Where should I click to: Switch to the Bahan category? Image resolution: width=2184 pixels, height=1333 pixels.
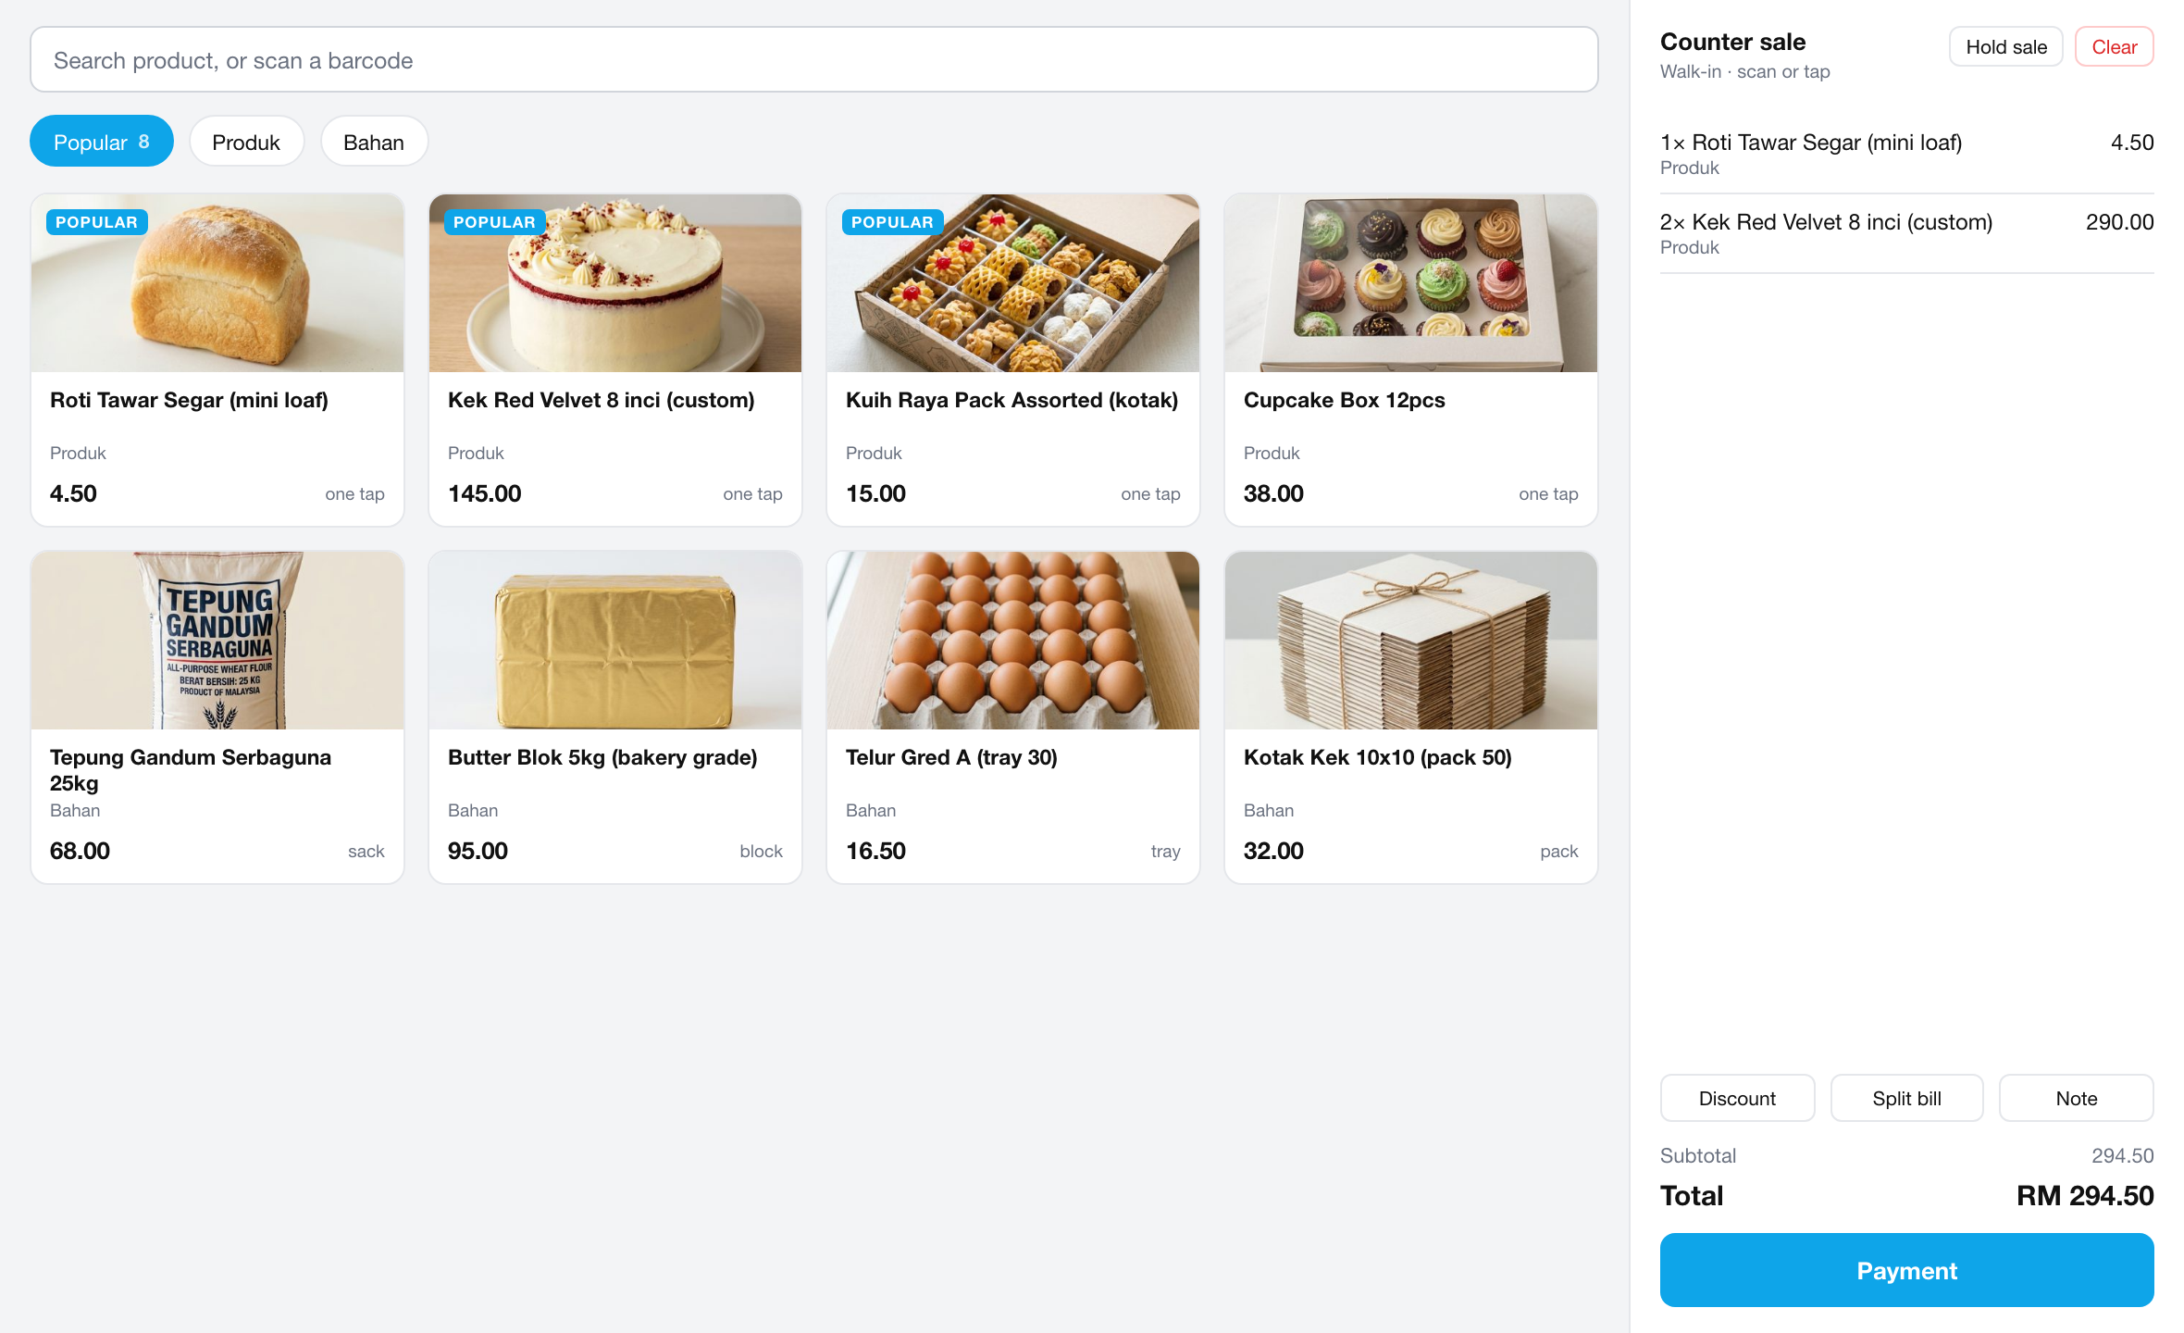coord(374,142)
